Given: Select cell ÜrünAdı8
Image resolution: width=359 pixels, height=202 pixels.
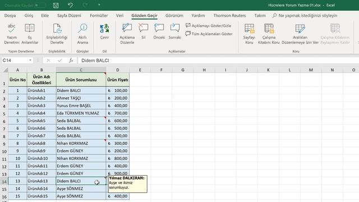Looking at the screenshot, I should (42, 144).
